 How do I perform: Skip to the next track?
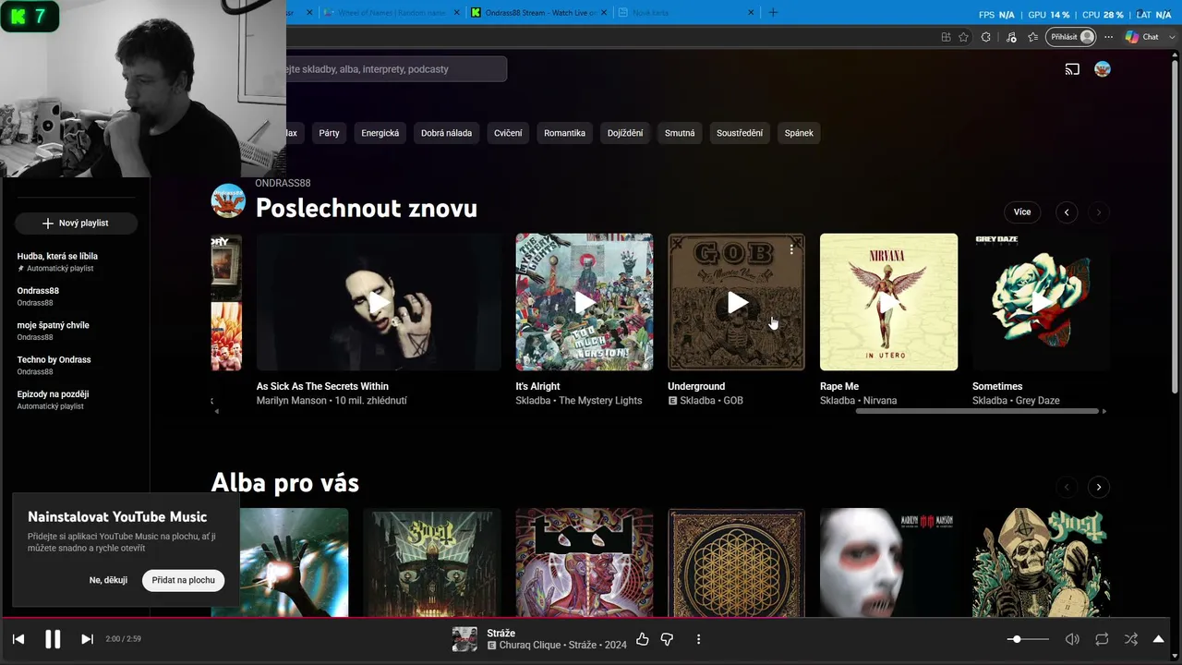[x=87, y=639]
